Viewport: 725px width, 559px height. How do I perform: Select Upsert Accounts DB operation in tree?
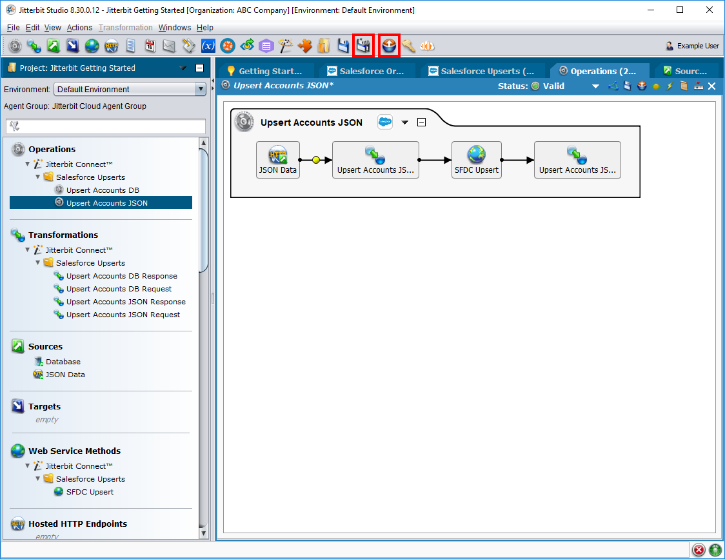pos(103,190)
